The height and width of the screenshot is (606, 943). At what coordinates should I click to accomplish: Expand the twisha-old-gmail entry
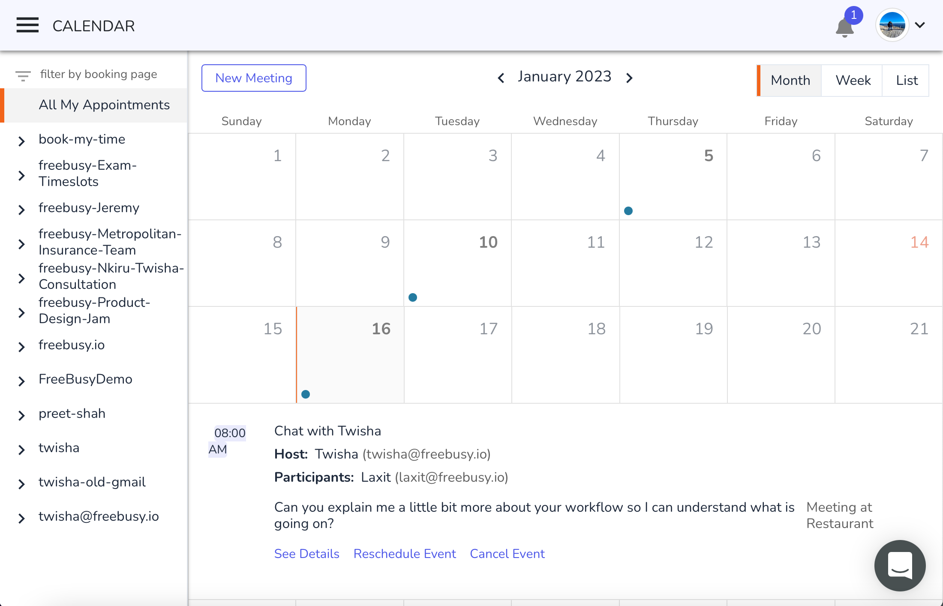(21, 484)
